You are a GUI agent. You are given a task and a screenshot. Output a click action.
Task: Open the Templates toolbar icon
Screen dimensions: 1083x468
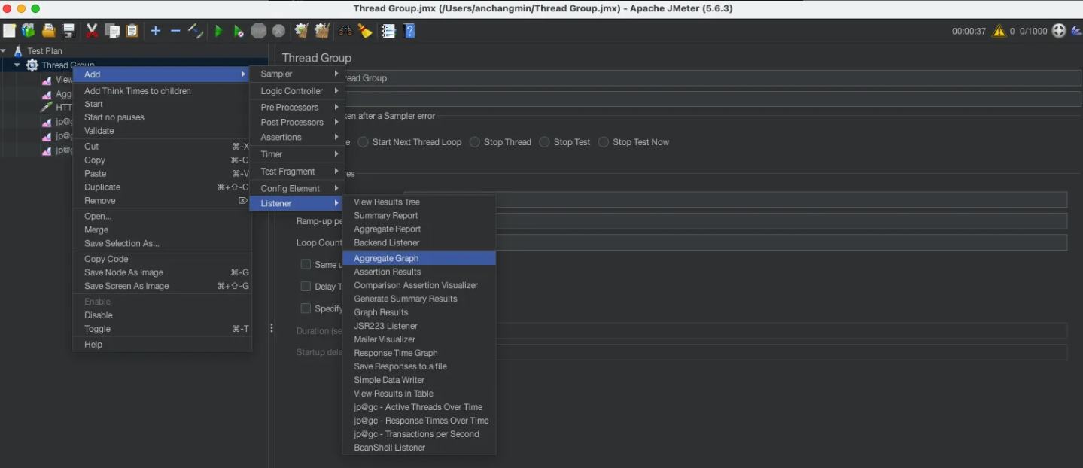29,31
